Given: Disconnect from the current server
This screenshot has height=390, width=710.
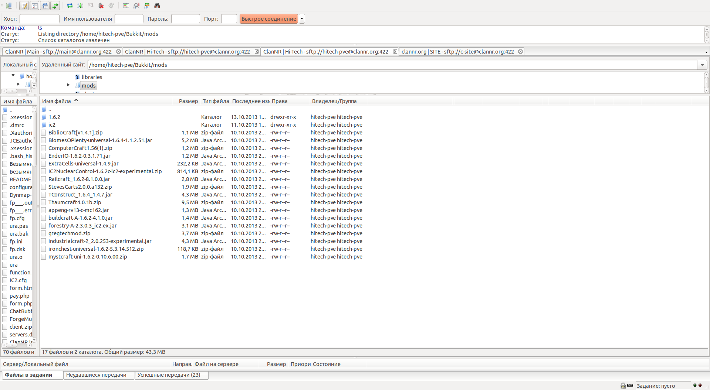Looking at the screenshot, I should click(x=101, y=6).
